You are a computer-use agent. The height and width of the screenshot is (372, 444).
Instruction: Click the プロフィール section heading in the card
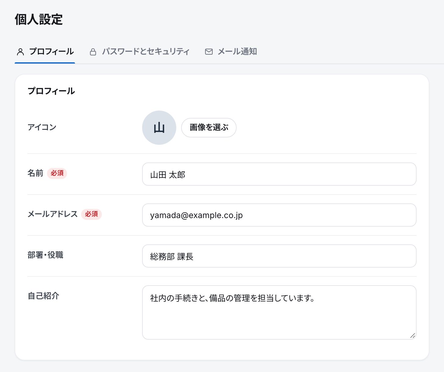tap(51, 91)
